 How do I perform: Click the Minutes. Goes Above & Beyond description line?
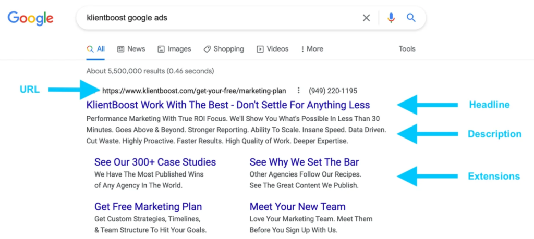pos(236,130)
